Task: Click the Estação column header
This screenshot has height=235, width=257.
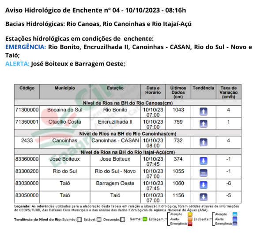Action: [115, 92]
